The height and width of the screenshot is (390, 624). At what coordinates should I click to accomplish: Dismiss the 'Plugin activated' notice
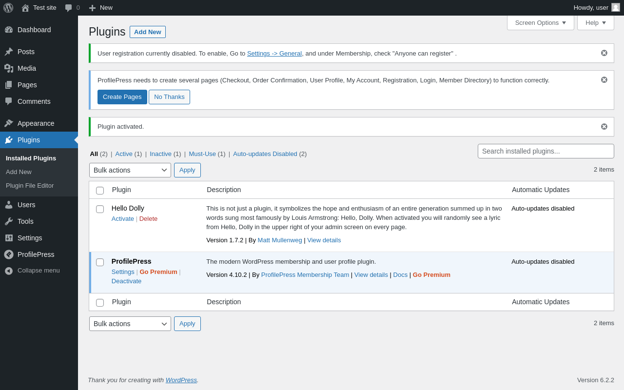pos(604,127)
